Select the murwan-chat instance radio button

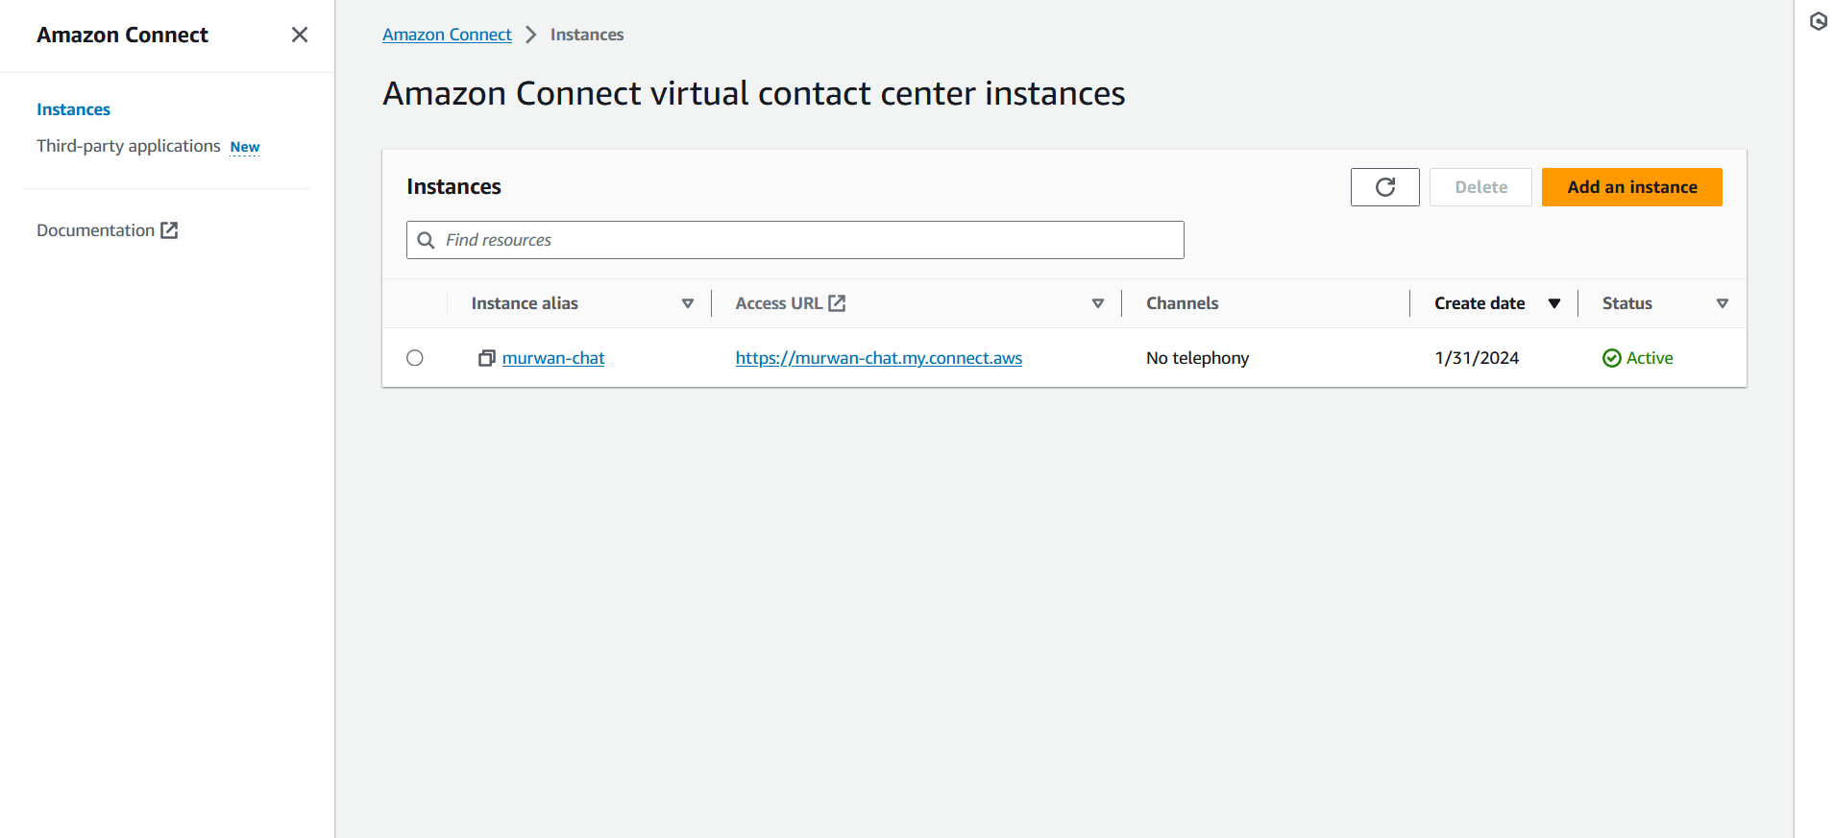415,358
